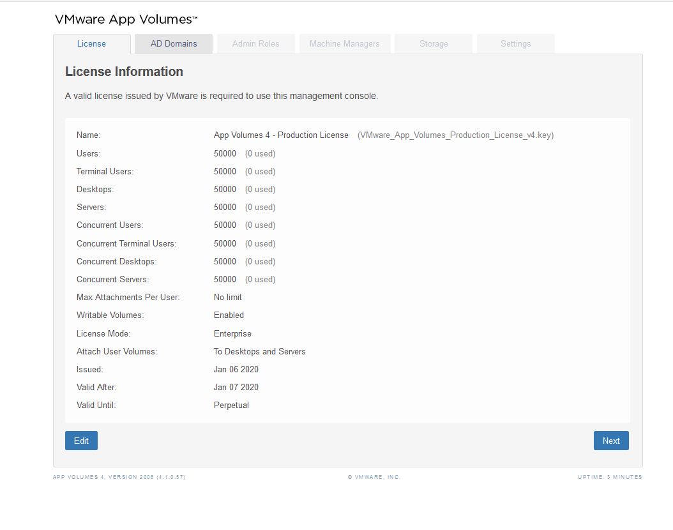
Task: Click the Valid Until: label
Action: 96,405
